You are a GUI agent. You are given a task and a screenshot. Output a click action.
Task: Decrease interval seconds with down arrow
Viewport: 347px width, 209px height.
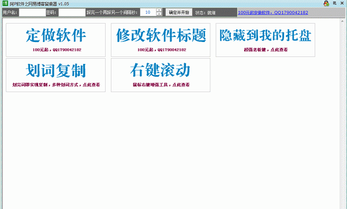click(x=159, y=14)
